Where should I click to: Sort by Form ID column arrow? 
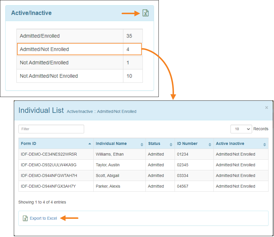pos(90,144)
